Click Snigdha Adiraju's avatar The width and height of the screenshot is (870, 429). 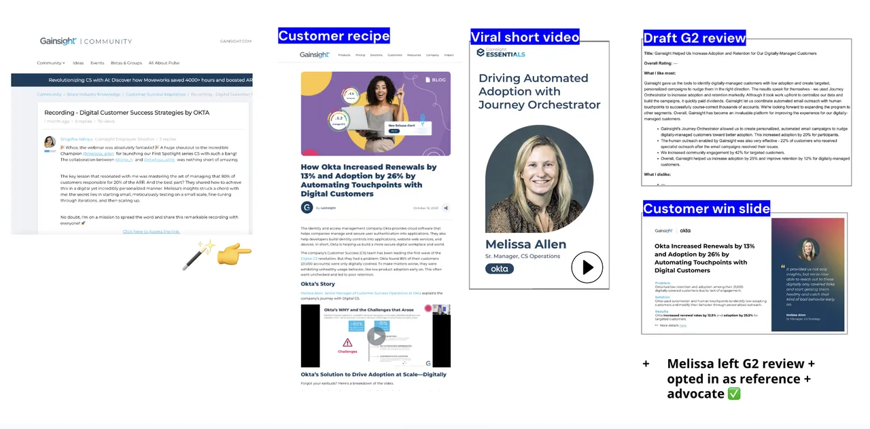pos(50,142)
